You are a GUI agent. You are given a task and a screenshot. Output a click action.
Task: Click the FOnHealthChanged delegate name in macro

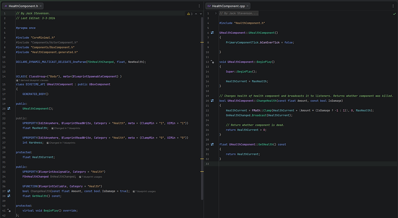point(101,62)
